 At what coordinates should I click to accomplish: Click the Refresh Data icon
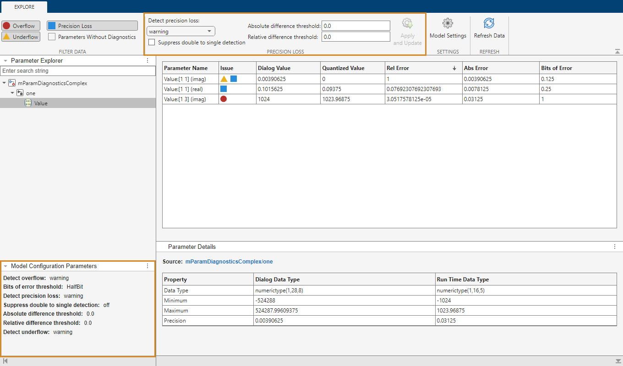coord(489,23)
